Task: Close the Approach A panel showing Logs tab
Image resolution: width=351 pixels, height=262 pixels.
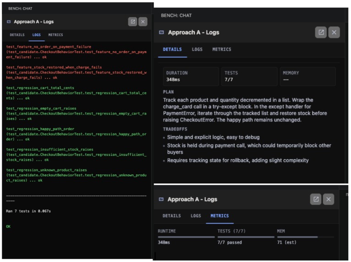Action: (x=143, y=21)
